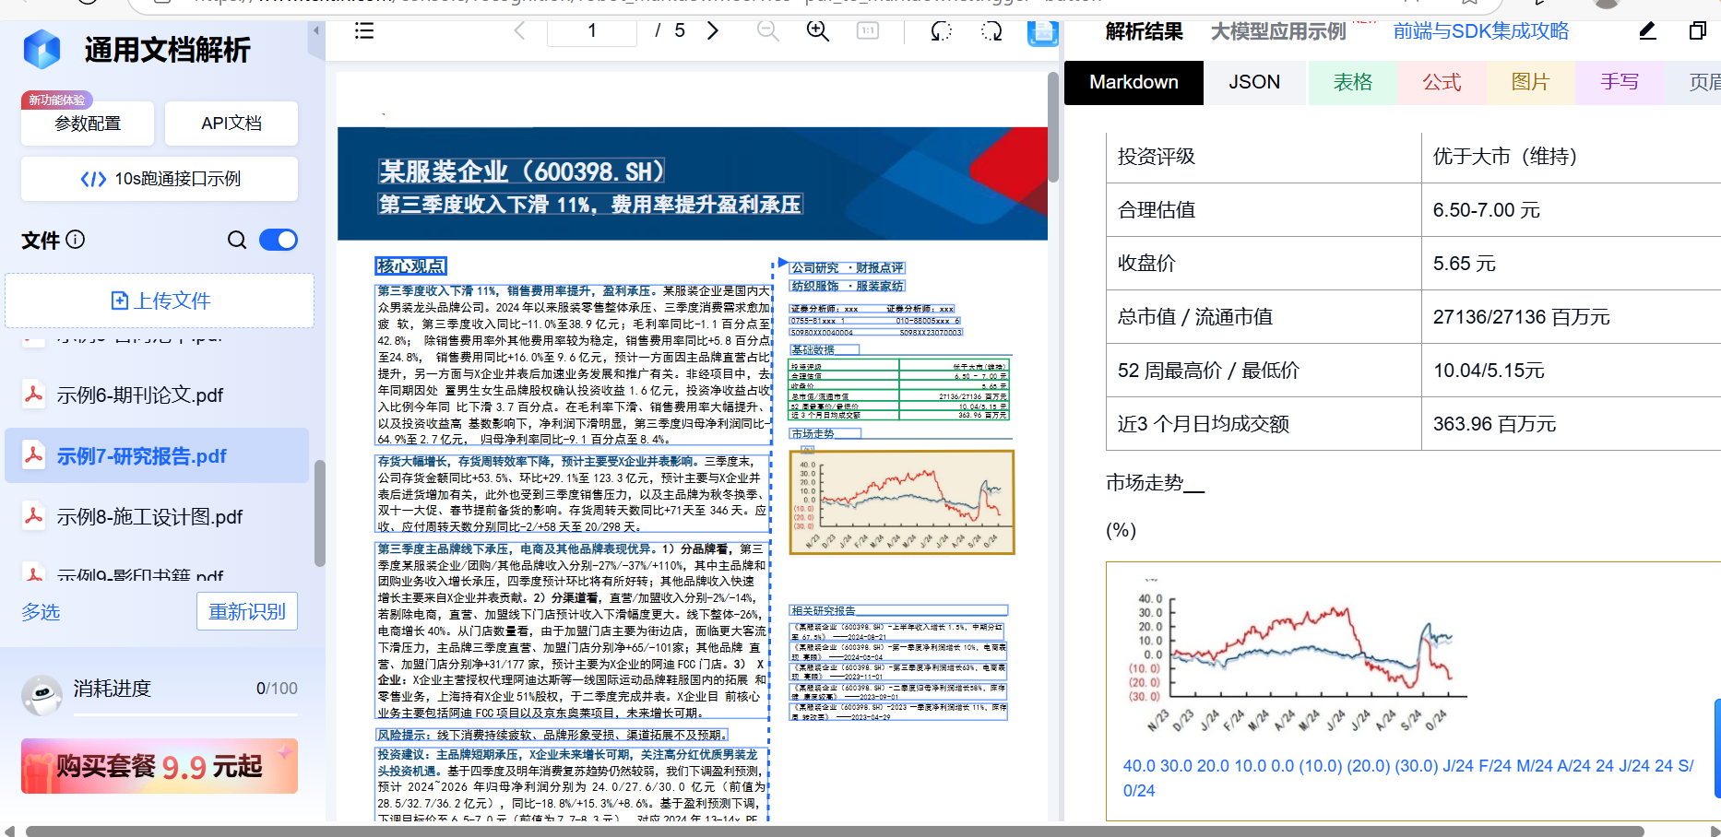Viewport: 1721px width, 837px height.
Task: Click the 363.96 百万元 value
Action: tap(1494, 424)
